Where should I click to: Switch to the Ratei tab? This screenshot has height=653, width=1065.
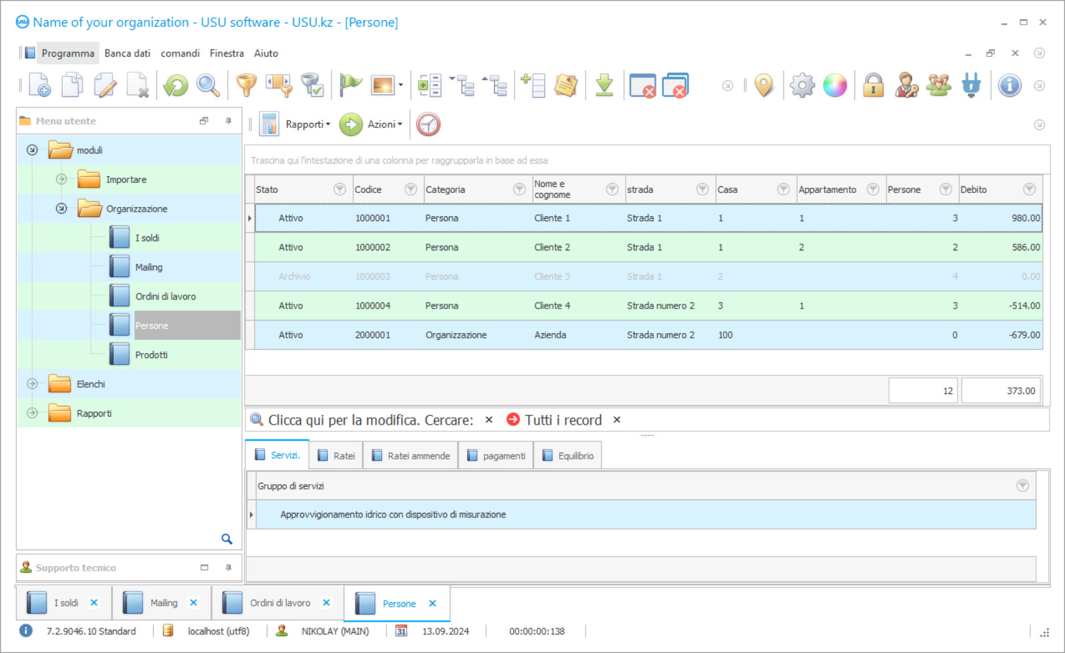click(336, 455)
